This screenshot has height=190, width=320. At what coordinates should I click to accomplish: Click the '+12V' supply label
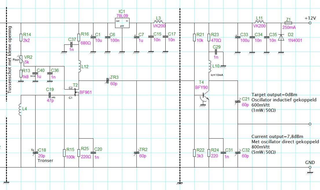[x=310, y=18]
